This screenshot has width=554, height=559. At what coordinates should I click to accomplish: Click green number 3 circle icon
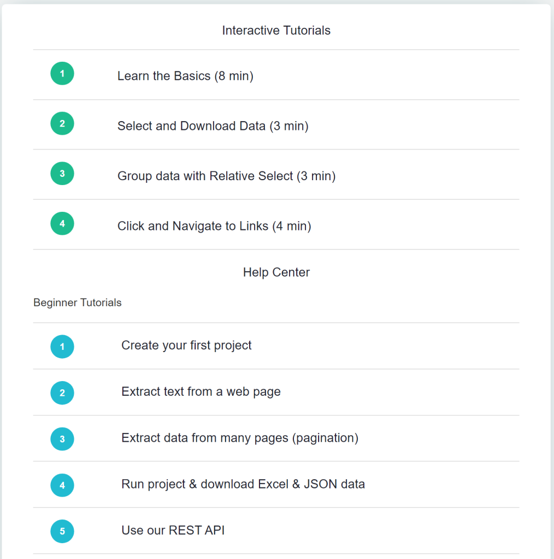click(x=62, y=173)
